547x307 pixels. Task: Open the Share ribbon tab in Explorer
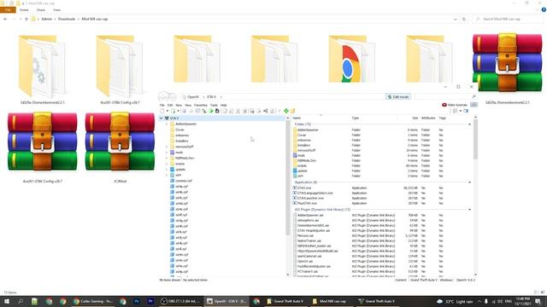click(x=41, y=10)
